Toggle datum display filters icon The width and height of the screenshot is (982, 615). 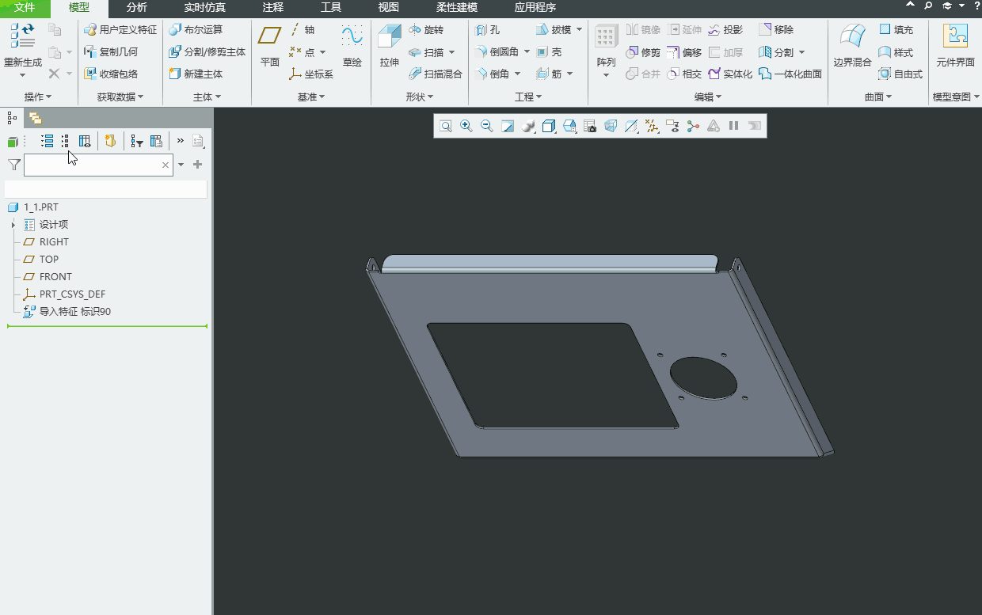pos(652,126)
